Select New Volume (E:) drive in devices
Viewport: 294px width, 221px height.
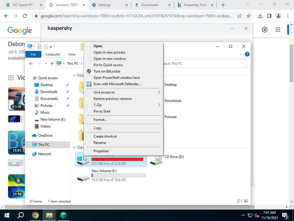click(x=111, y=175)
